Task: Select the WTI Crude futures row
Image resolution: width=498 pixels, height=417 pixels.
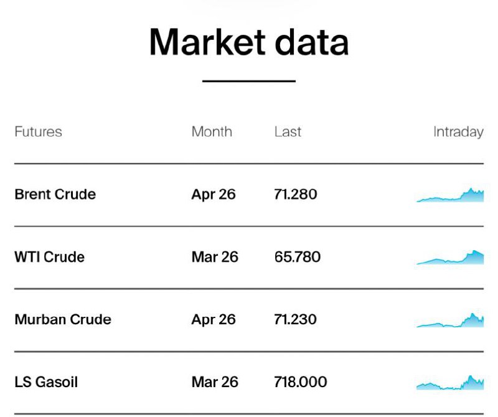Action: tap(49, 257)
